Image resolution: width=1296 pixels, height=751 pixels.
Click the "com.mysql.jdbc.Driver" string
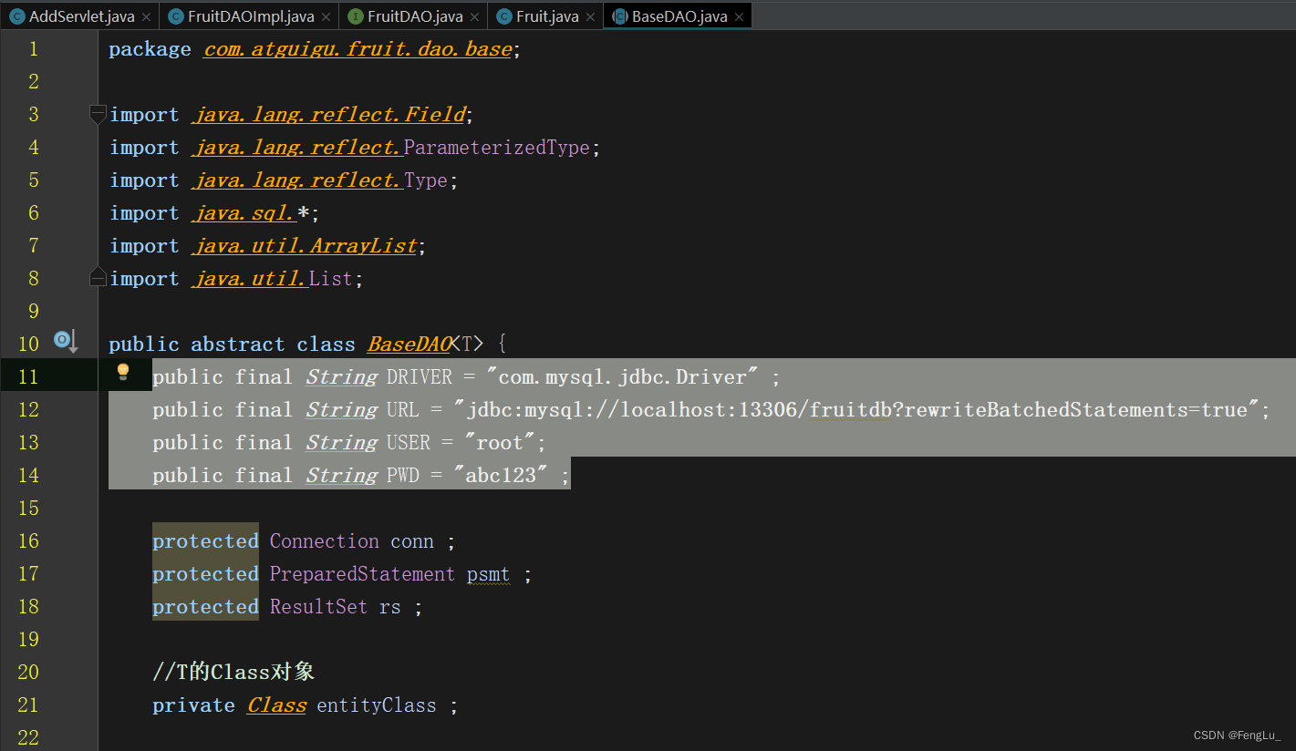(624, 377)
